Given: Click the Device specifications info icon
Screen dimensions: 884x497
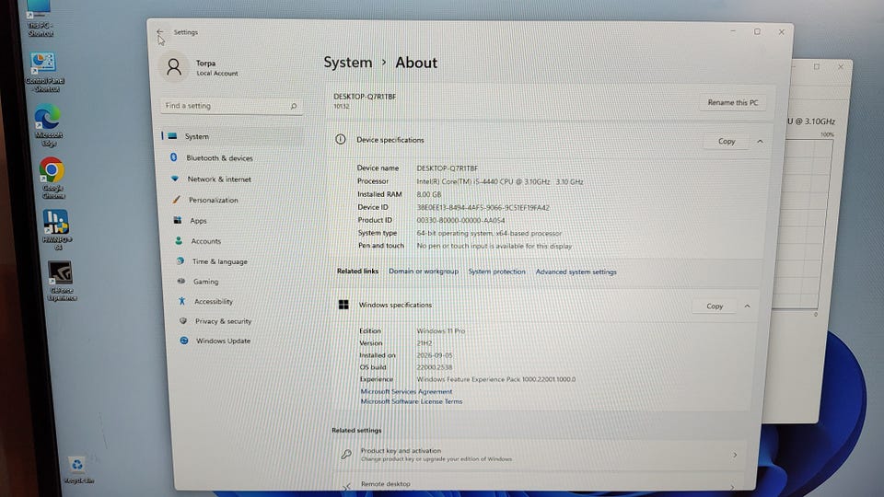Looking at the screenshot, I should pyautogui.click(x=341, y=139).
